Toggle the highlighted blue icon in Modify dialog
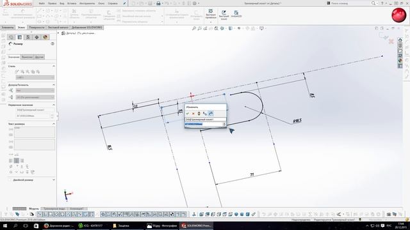Image resolution: width=410 pixels, height=230 pixels. click(211, 114)
